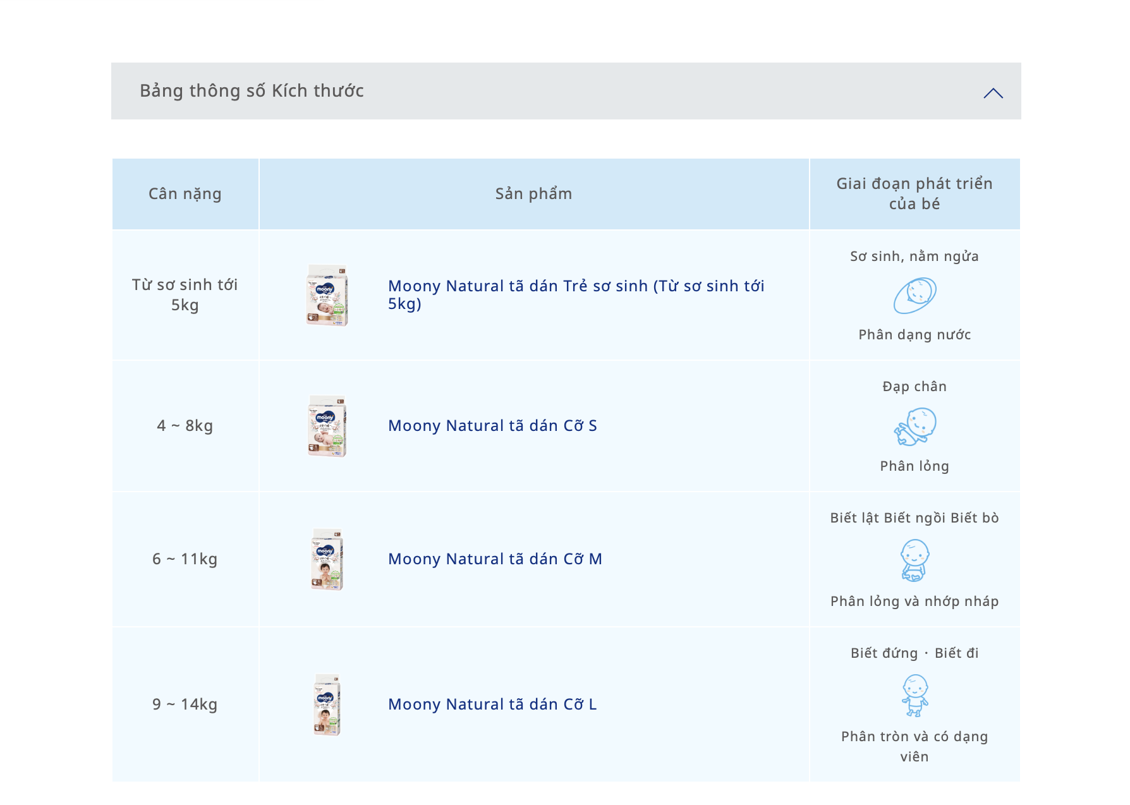Click the 'Phân lỏng và nhớp nháp' text
The width and height of the screenshot is (1130, 805).
tap(914, 602)
